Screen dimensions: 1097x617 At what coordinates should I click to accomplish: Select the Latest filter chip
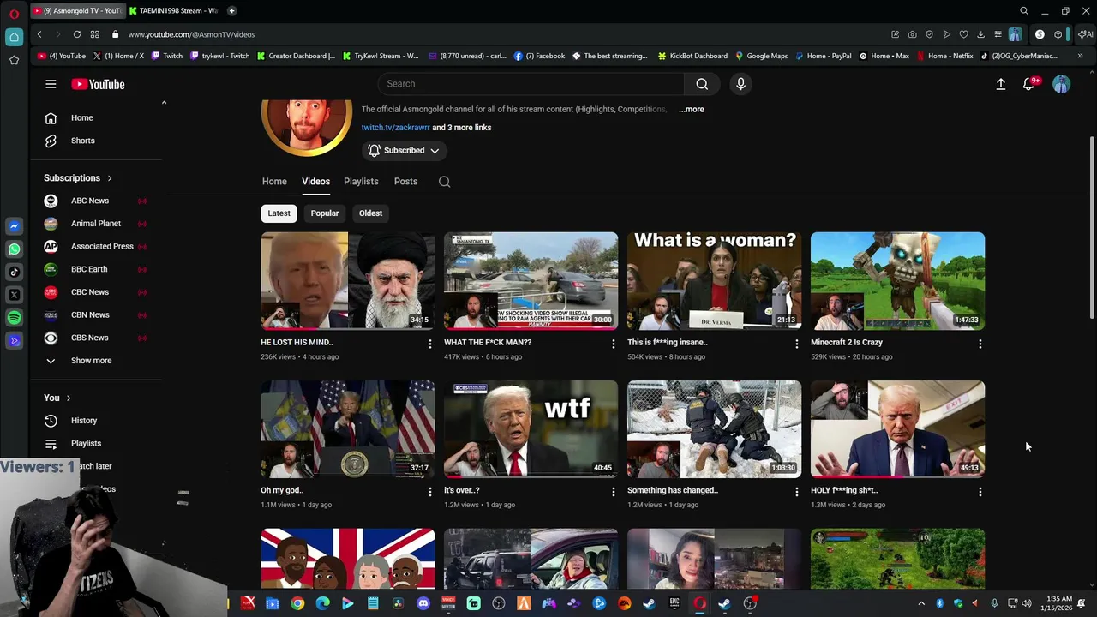click(279, 213)
